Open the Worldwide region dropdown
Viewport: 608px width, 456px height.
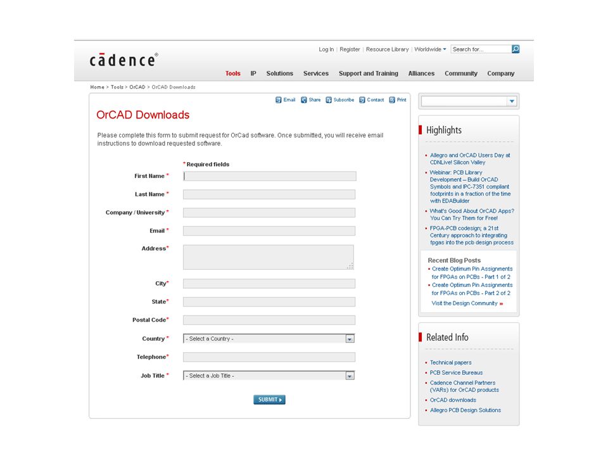(430, 49)
